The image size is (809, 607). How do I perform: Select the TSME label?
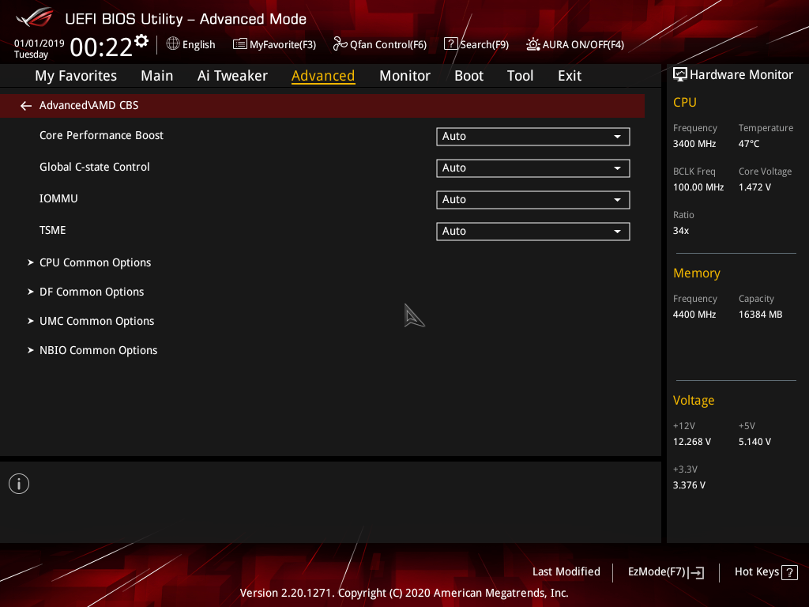53,230
